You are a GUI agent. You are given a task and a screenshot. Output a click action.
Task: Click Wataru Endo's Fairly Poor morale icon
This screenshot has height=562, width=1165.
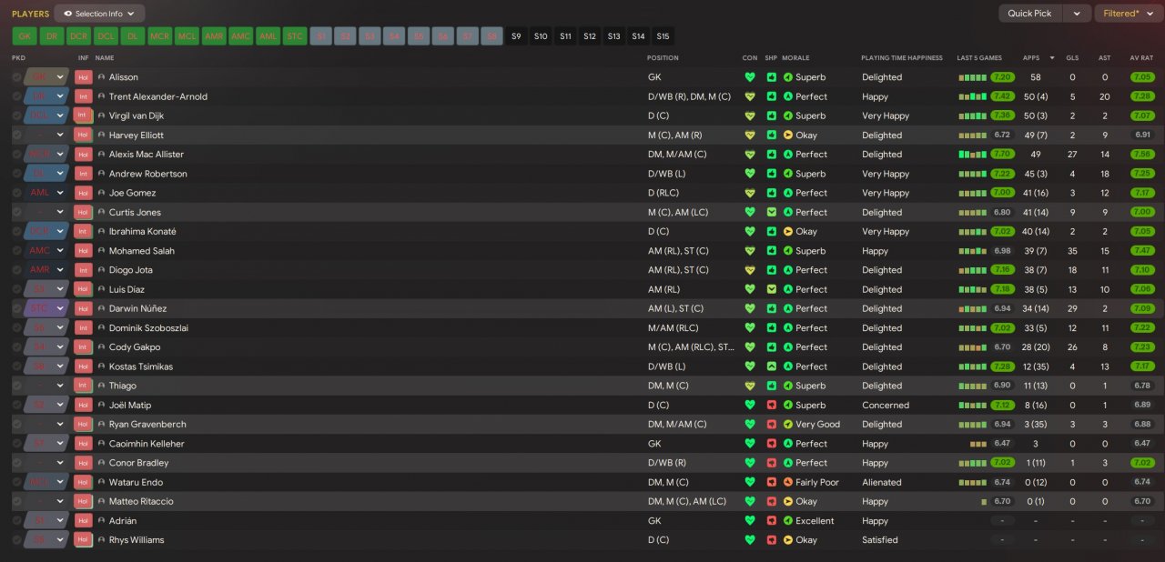787,482
